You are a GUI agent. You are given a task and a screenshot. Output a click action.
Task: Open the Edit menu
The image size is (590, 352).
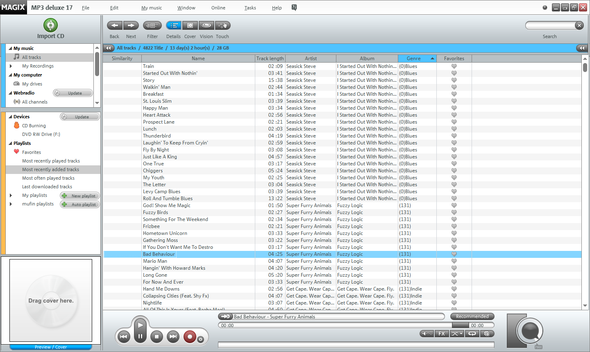point(114,8)
